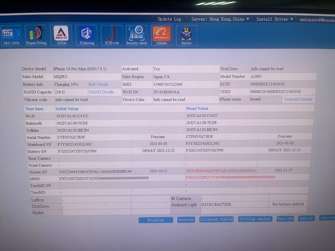The width and height of the screenshot is (335, 251).
Task: Click the Initial Value column header
Action: point(67,109)
